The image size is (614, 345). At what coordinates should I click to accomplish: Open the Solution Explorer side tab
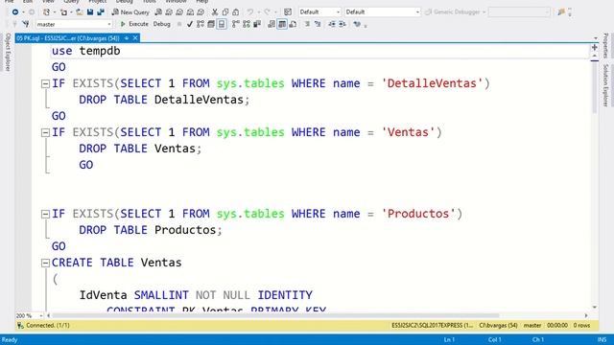(x=605, y=85)
